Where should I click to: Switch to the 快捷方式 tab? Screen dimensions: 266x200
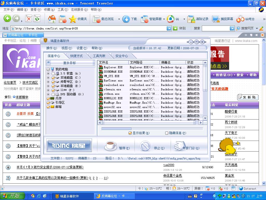click(77, 56)
